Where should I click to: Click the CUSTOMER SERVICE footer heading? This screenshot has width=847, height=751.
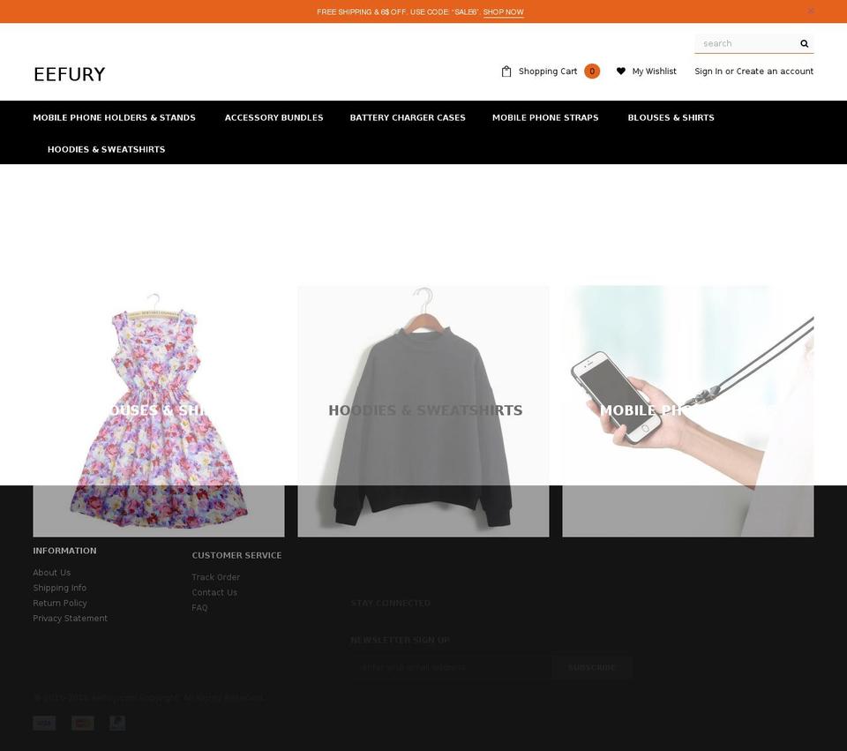tap(236, 555)
